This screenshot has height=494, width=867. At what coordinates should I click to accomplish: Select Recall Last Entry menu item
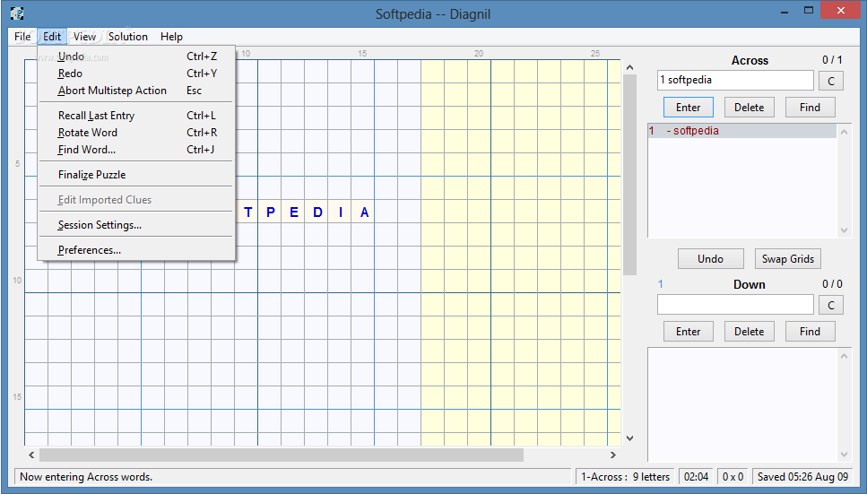point(136,116)
